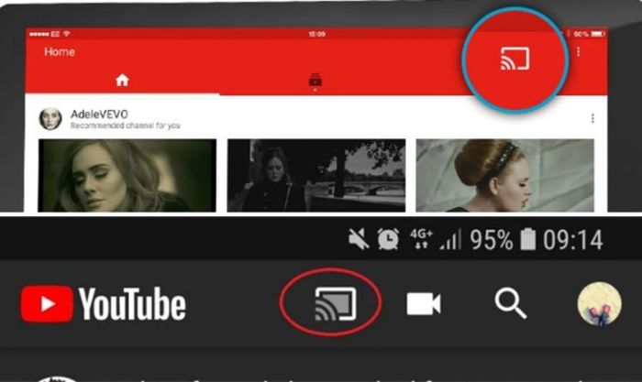Viewport: 642px width, 382px height.
Task: Tap the 09:14 clock in status bar
Action: click(573, 240)
